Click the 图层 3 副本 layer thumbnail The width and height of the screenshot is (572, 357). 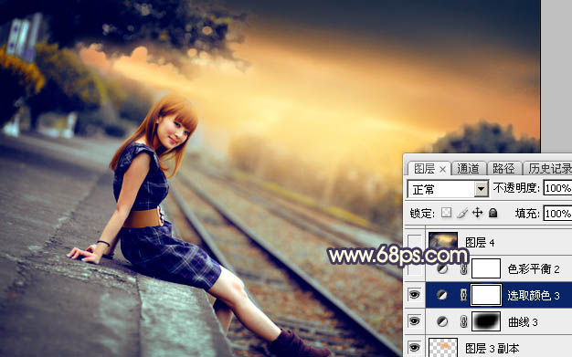pyautogui.click(x=443, y=348)
